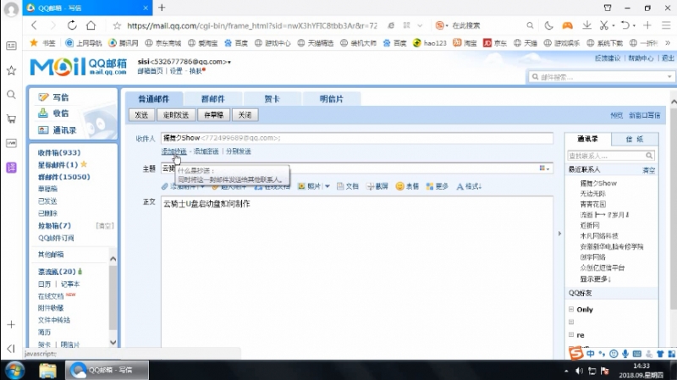Insert 文档 document icon

pos(340,186)
